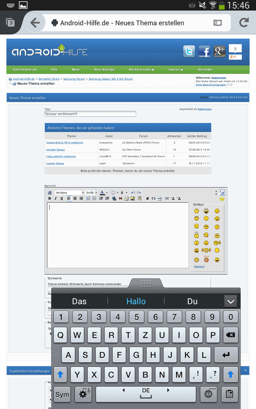This screenshot has height=409, width=256.
Task: Hide keyboard with the chevron button
Action: click(231, 301)
